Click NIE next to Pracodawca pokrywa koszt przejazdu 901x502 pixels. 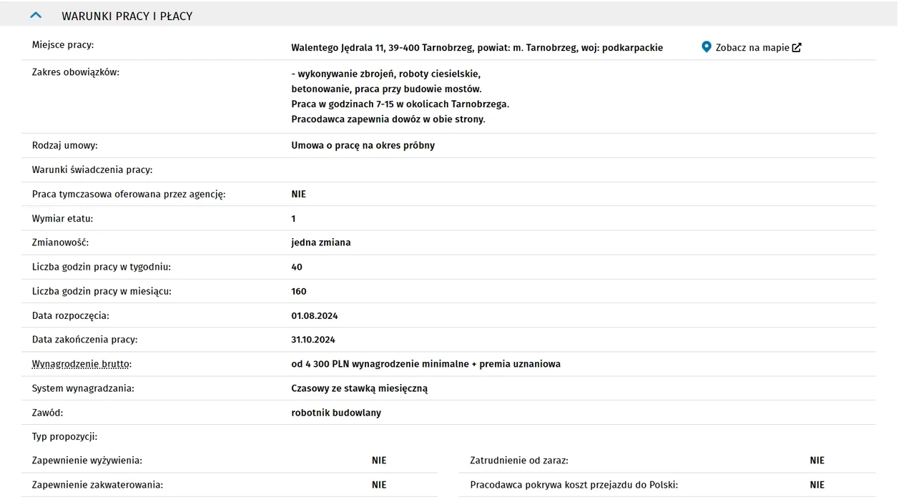pos(817,485)
